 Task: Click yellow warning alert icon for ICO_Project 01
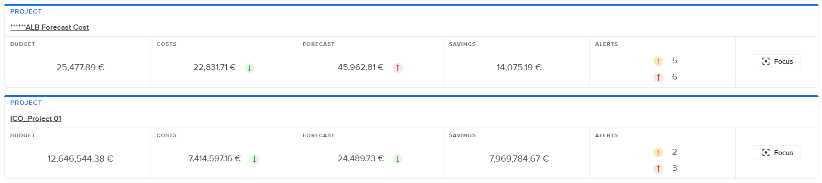point(658,152)
